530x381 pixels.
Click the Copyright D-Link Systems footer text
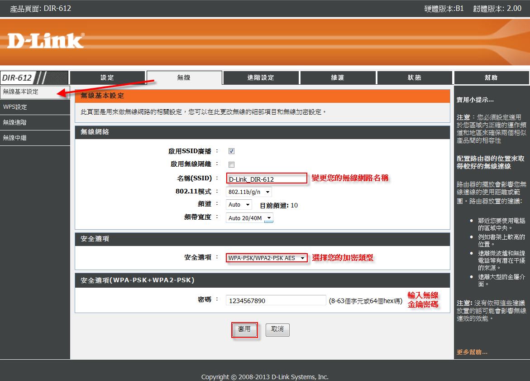[x=265, y=376]
